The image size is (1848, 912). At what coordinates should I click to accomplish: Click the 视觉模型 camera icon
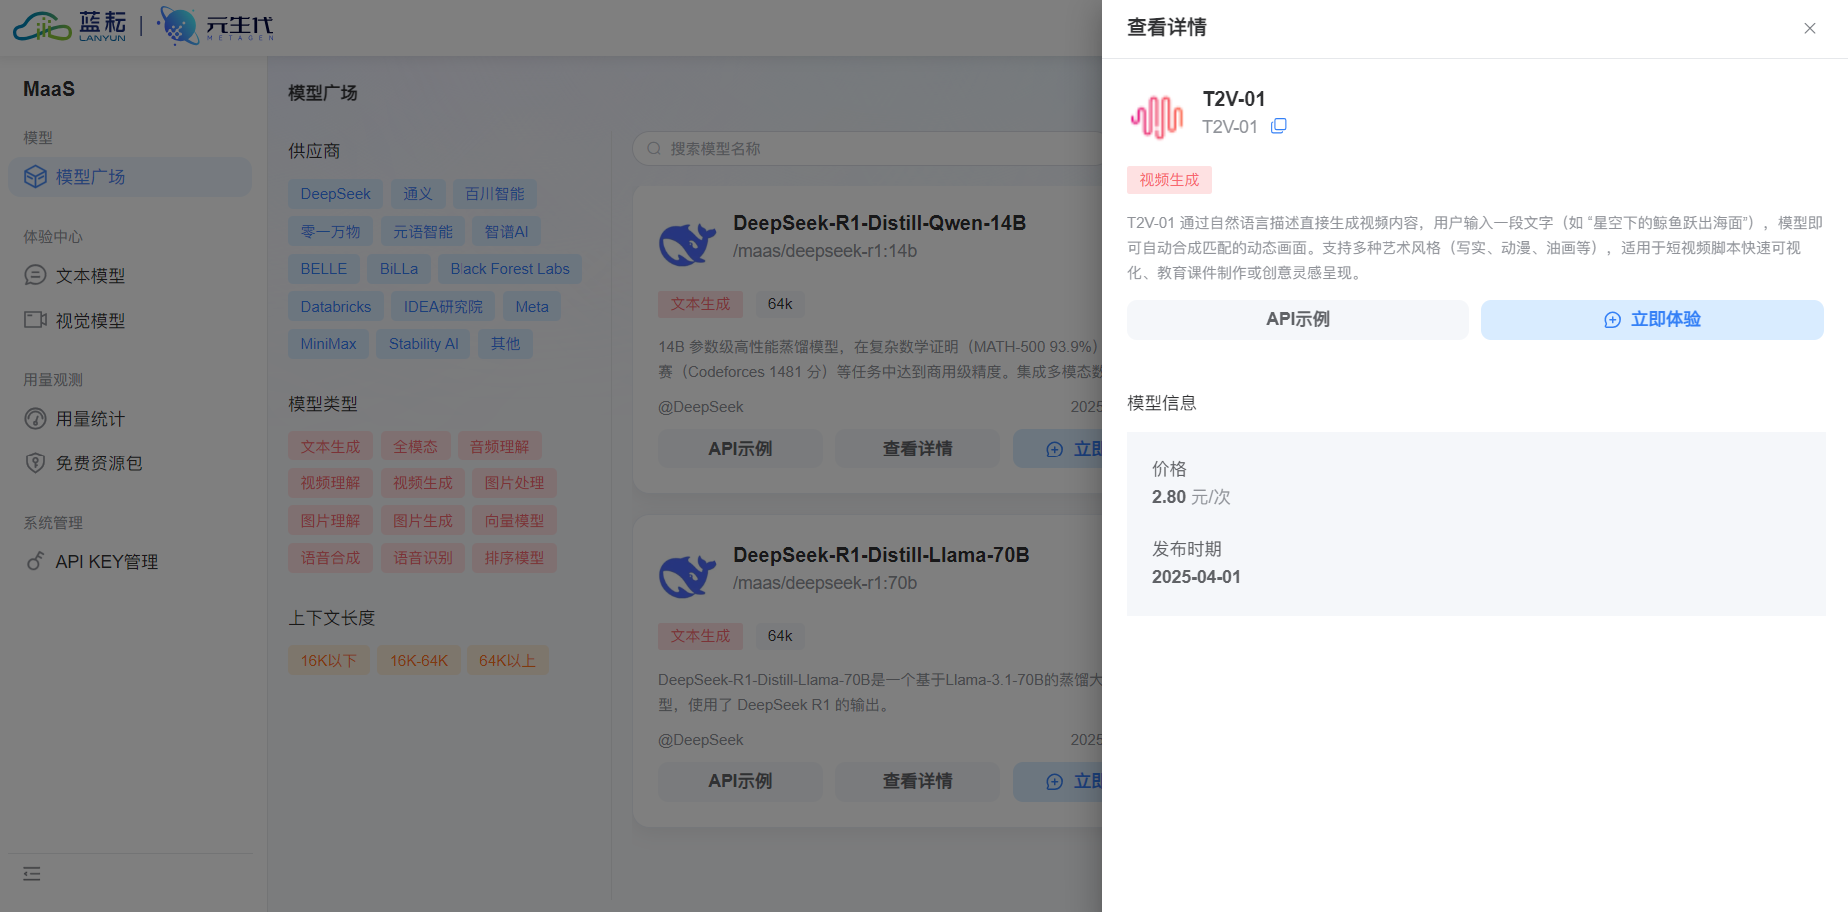click(35, 320)
